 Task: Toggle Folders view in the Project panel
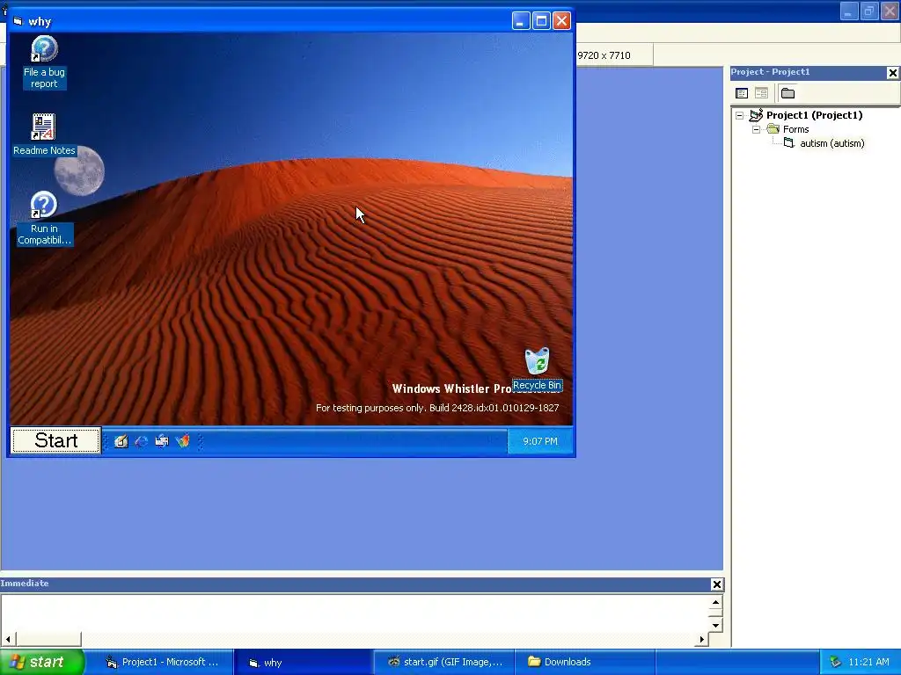(x=787, y=93)
